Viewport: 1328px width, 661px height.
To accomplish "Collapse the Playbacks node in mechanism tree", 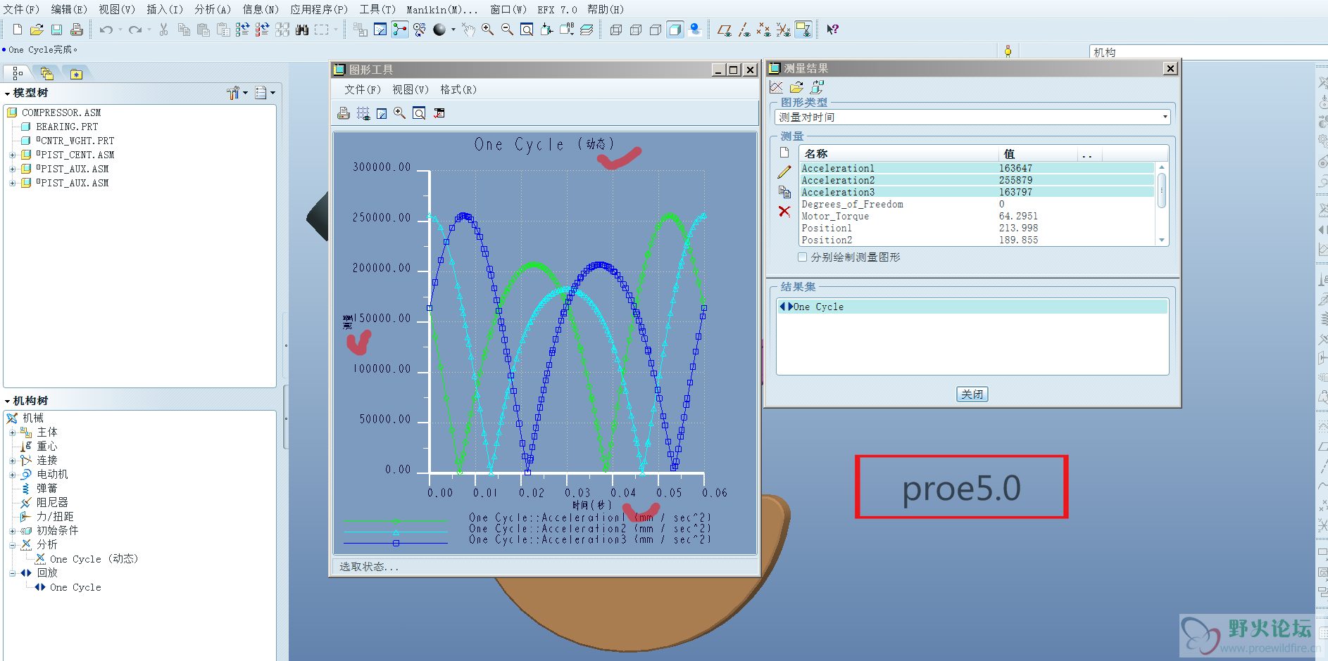I will click(12, 573).
